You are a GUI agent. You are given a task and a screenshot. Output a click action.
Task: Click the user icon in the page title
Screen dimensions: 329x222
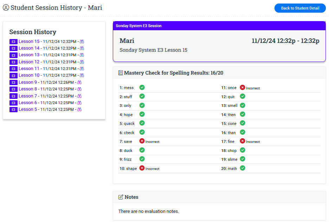[6, 7]
